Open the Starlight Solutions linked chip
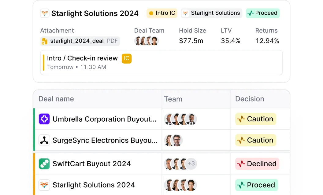 pyautogui.click(x=211, y=13)
